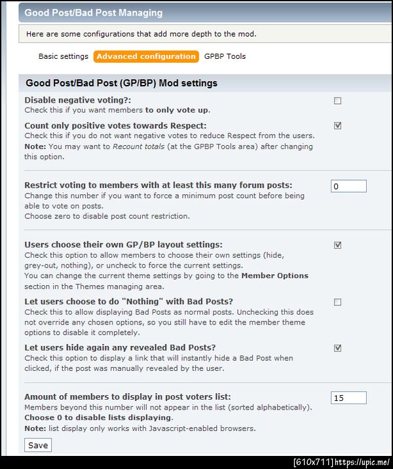Uncheck Let users hide again revealed Bad Posts
Viewport: 393px width, 469px height.
point(337,348)
